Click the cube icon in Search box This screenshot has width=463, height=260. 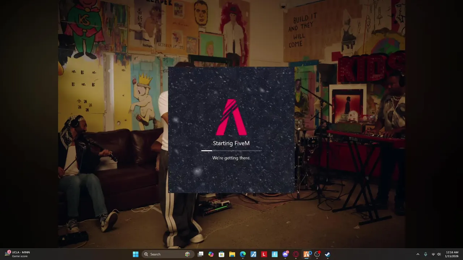187,254
